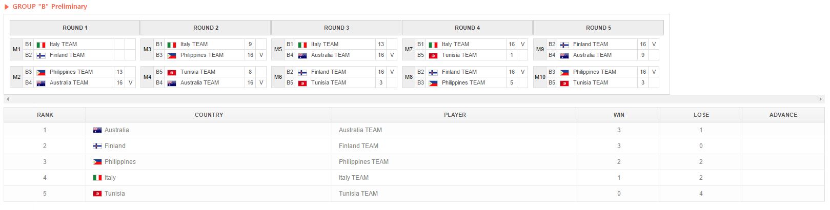
Task: Click the Finland flag in match M9
Action: coord(564,45)
